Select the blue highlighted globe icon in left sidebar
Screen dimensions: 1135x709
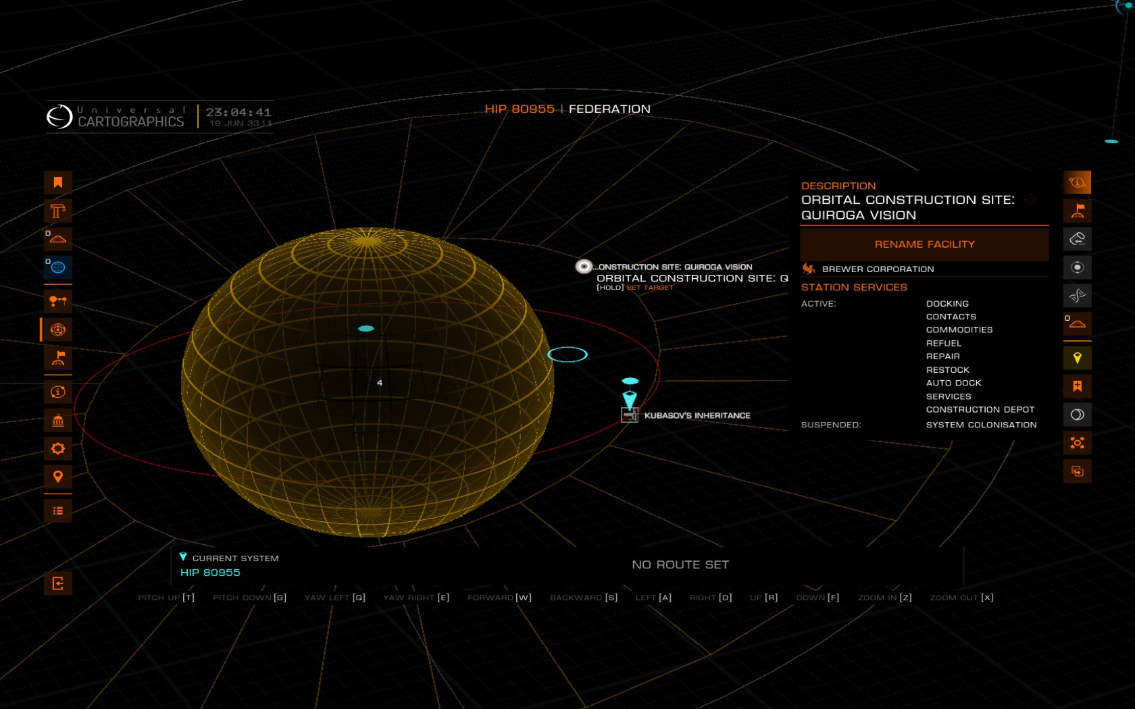point(58,267)
